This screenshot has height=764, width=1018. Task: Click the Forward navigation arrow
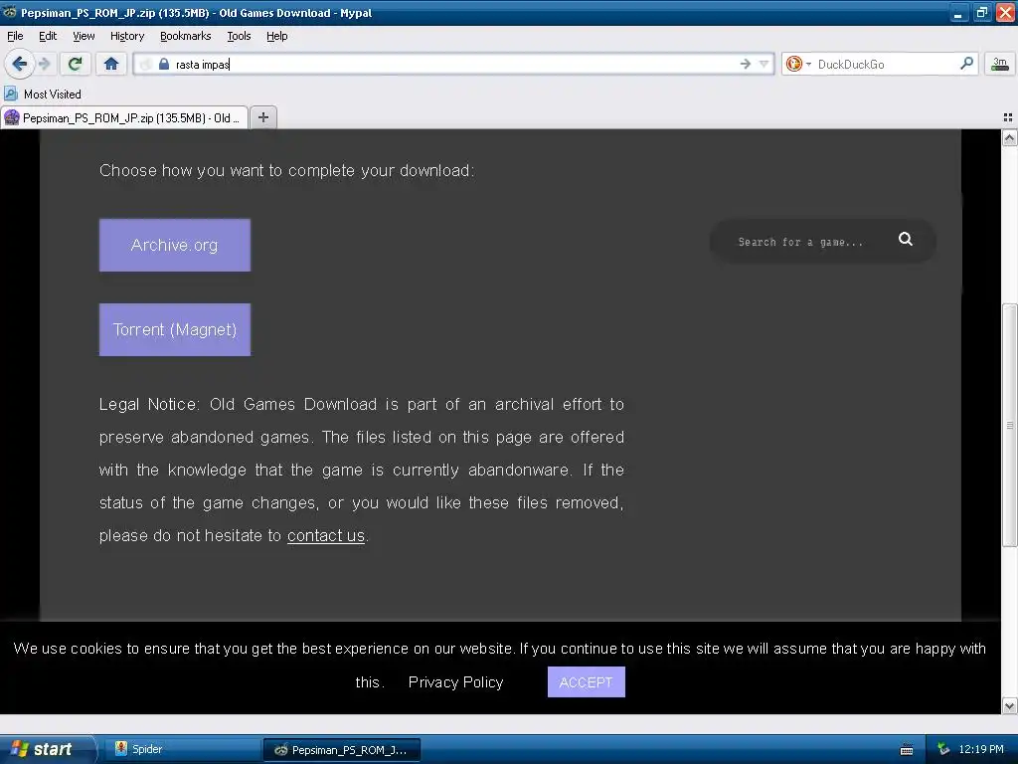[x=44, y=64]
